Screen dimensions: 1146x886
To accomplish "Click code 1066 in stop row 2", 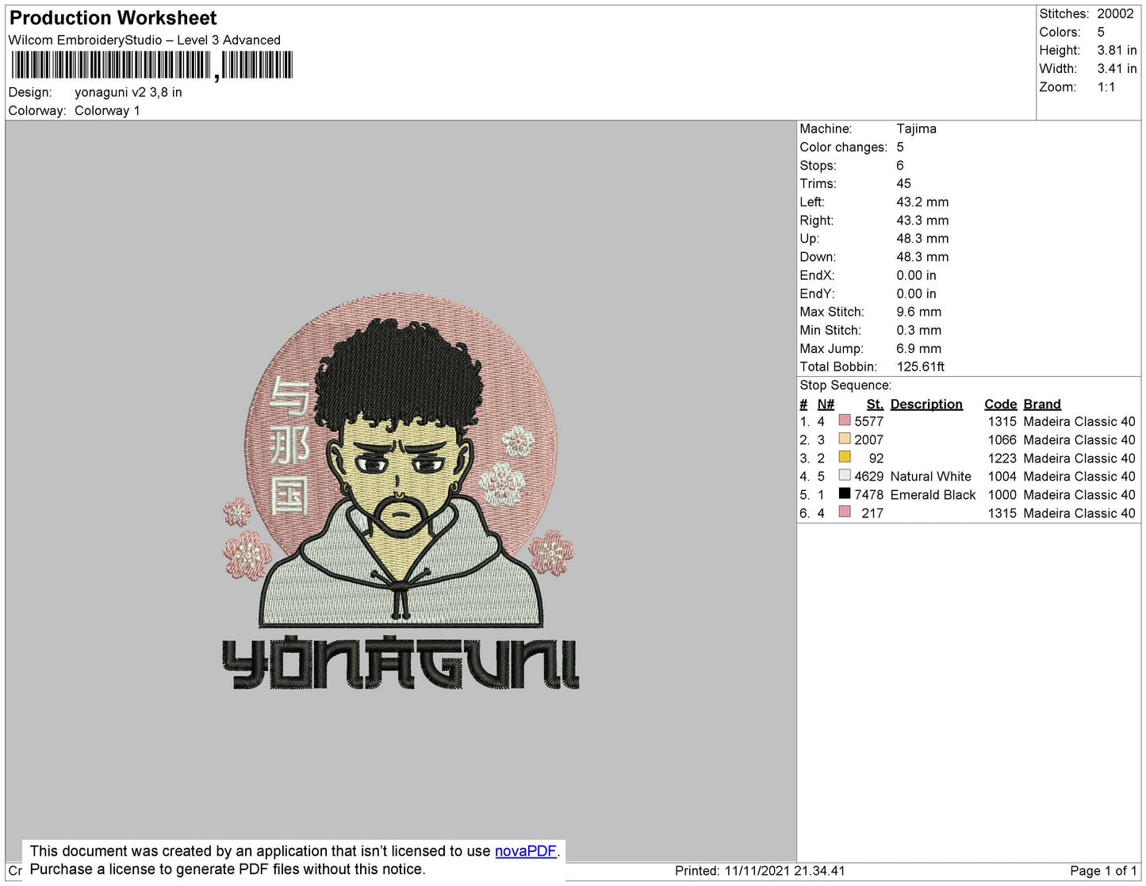I will (1002, 439).
